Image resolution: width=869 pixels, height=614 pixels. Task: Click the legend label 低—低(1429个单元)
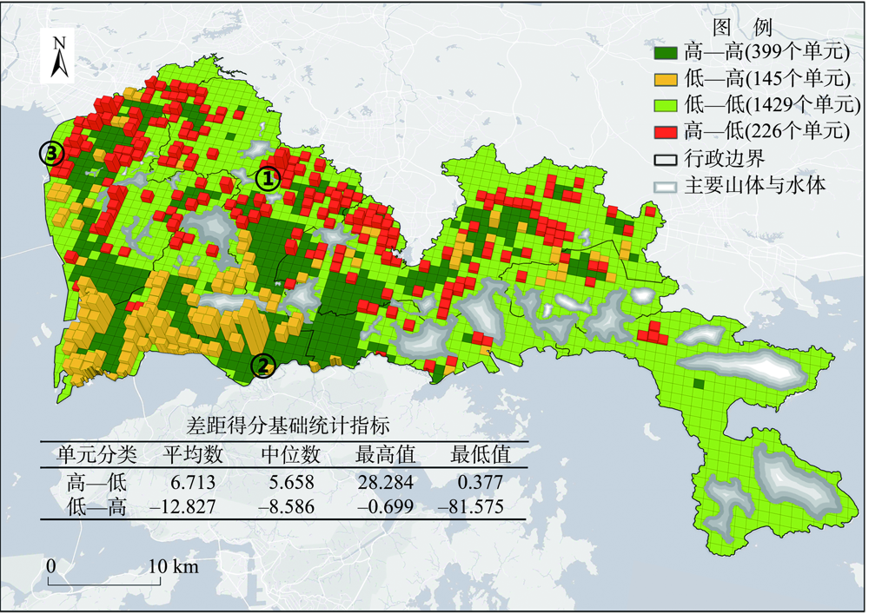click(x=772, y=104)
